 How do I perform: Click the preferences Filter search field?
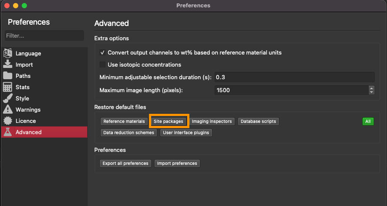[x=44, y=36]
